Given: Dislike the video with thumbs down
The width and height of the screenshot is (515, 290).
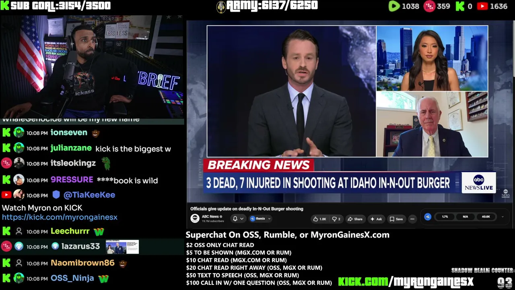Looking at the screenshot, I should [336, 219].
